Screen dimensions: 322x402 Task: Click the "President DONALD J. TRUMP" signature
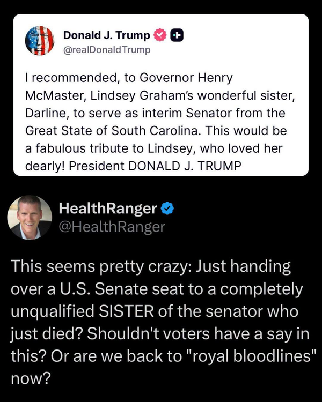click(x=155, y=166)
